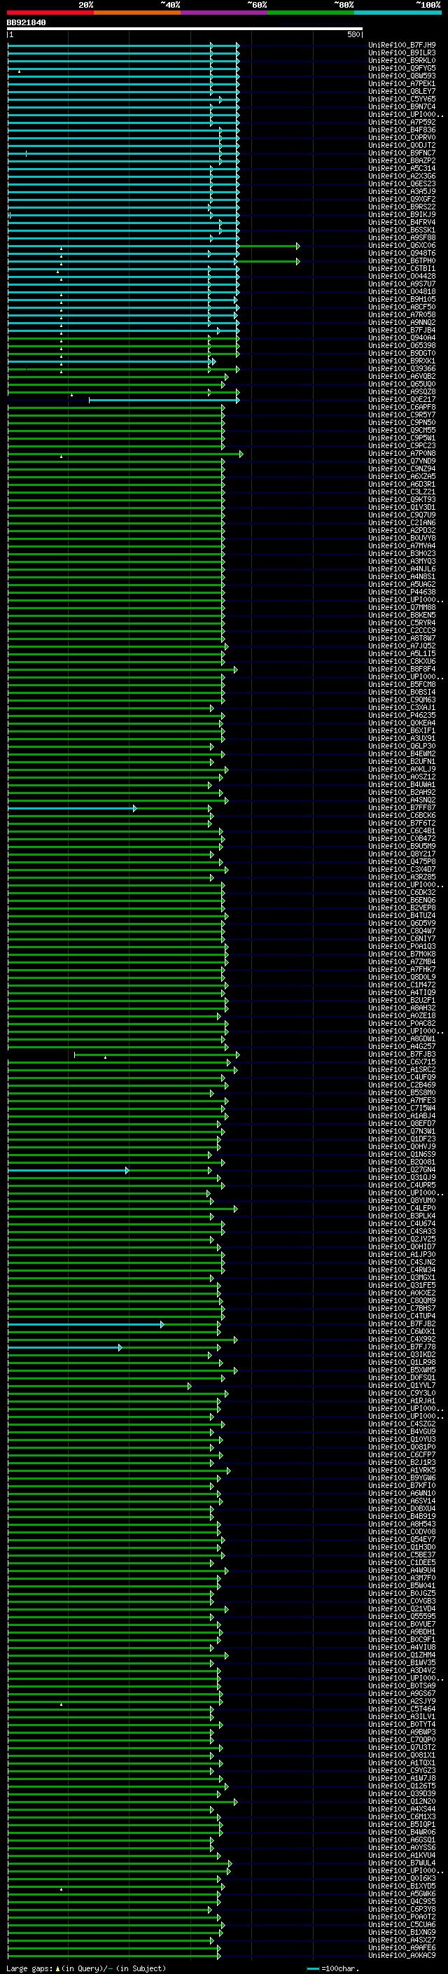448x1974 pixels.
Task: Select hit label UniRef100_Q1ZHM4
Action: (x=402, y=1655)
